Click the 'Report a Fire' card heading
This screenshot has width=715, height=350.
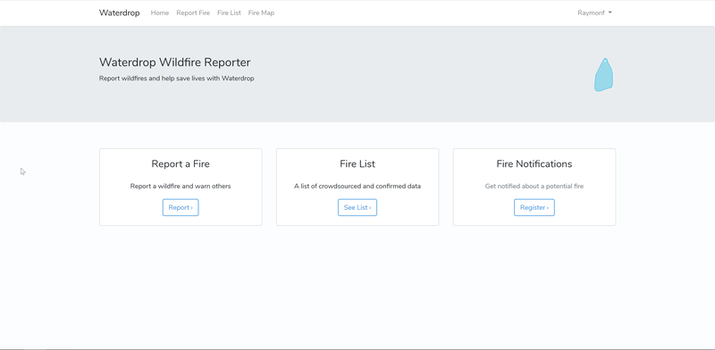pos(181,163)
